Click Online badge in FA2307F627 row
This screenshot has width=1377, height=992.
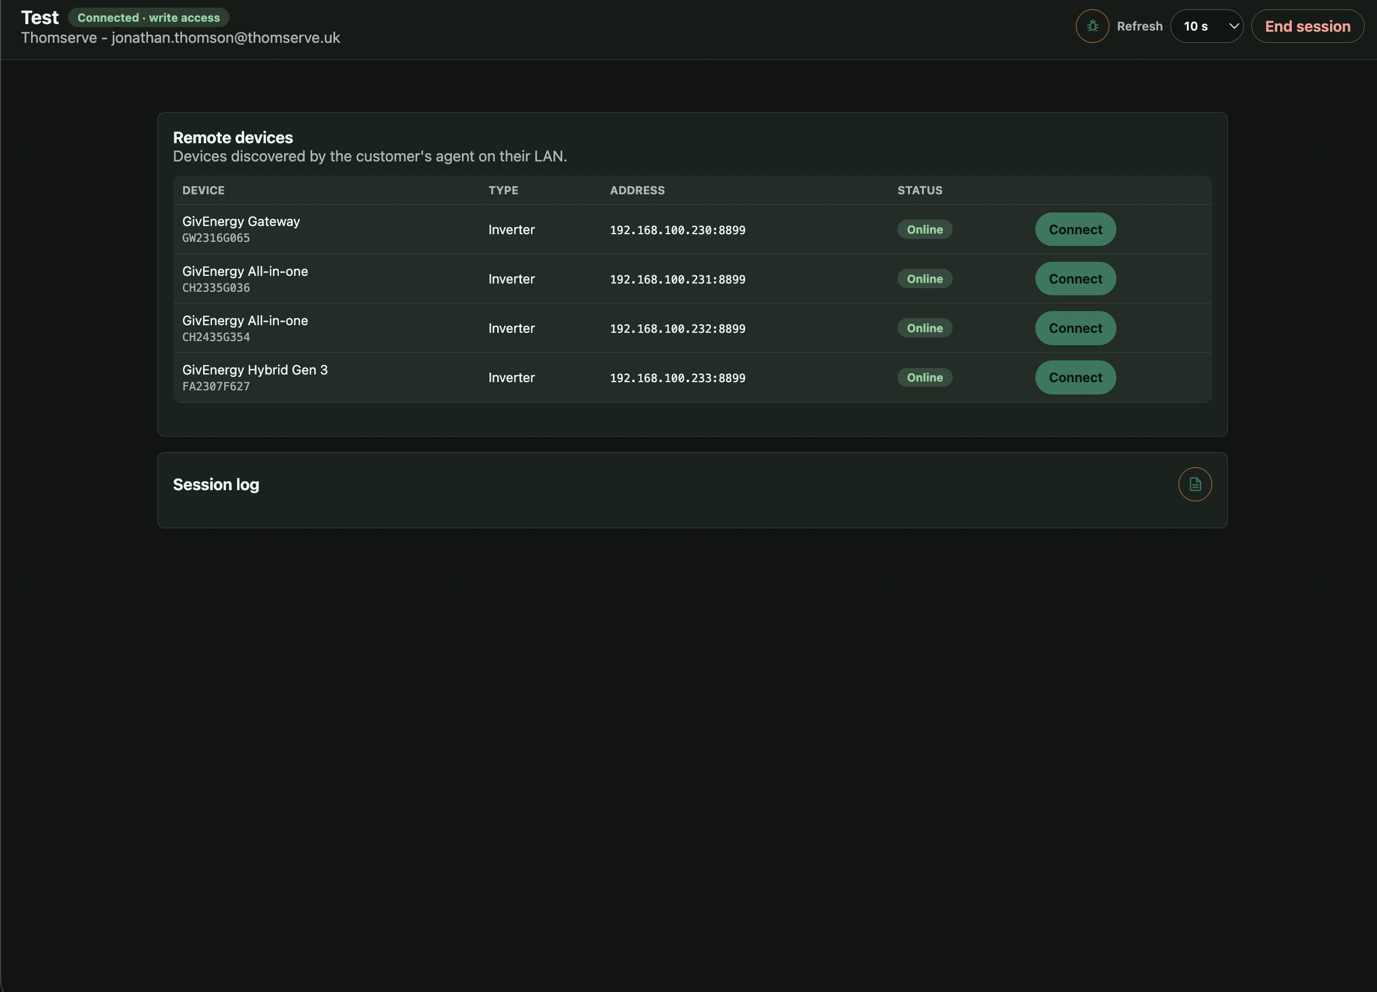tap(924, 377)
